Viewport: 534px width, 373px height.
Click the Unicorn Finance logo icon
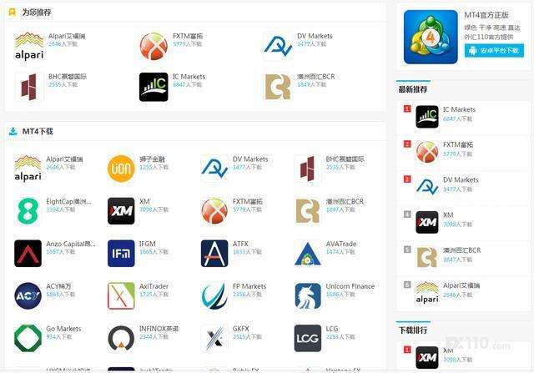pyautogui.click(x=308, y=296)
